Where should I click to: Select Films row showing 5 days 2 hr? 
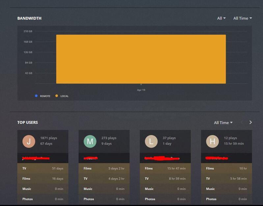click(x=104, y=168)
